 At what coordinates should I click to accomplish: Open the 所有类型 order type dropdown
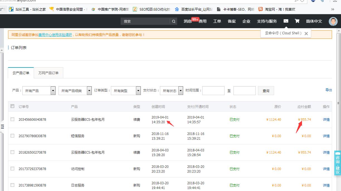point(126,91)
